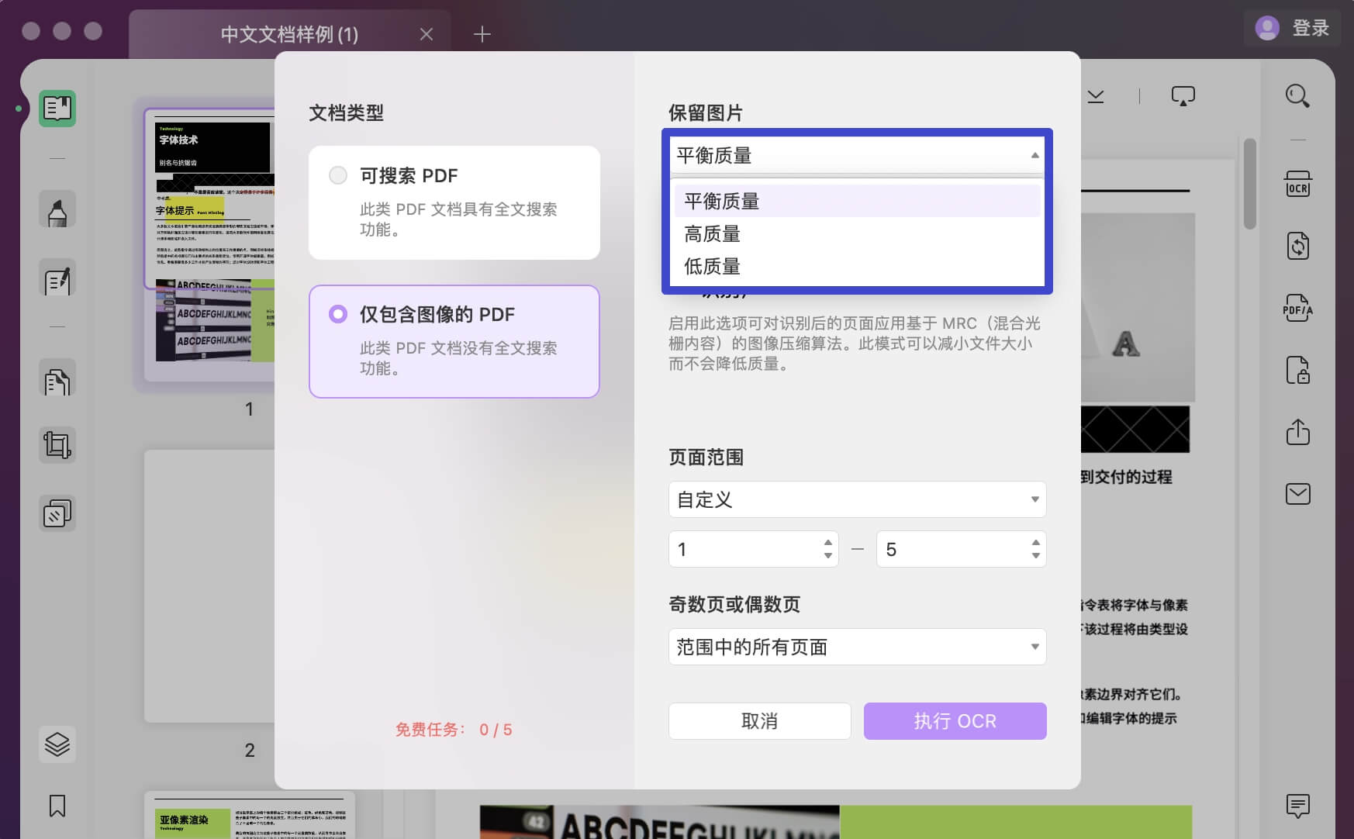
Task: Select the Searchable PDF radio option
Action: tap(338, 175)
